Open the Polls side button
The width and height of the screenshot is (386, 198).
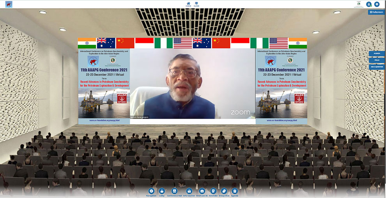[376, 60]
